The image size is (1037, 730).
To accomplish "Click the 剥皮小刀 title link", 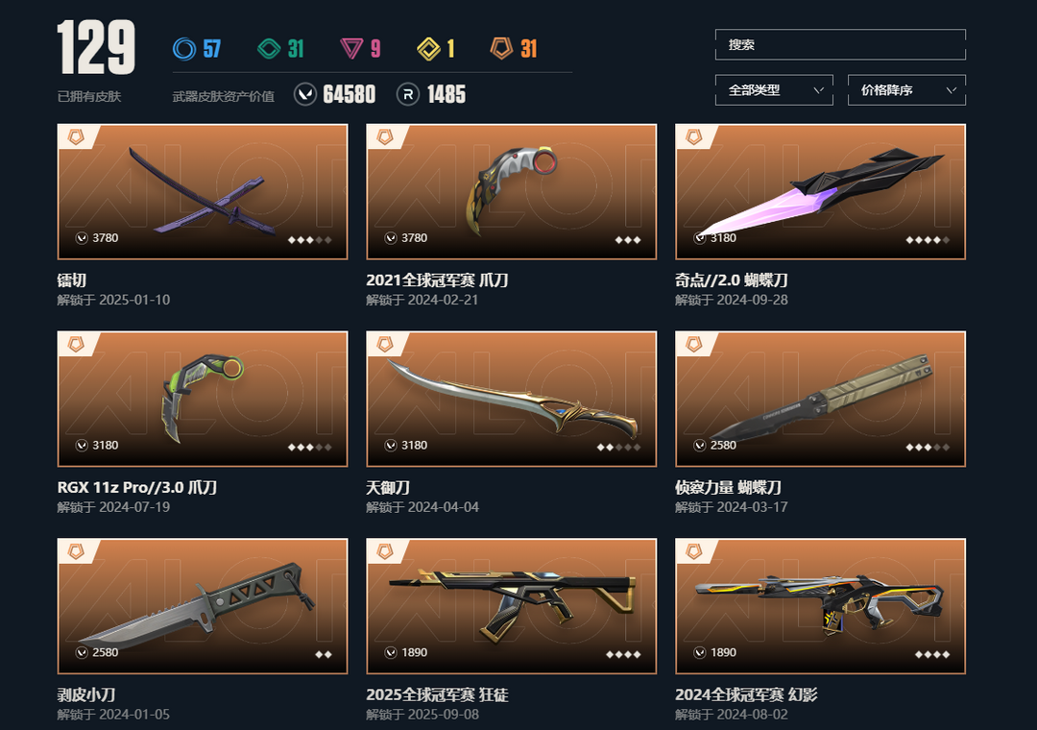I will (86, 694).
